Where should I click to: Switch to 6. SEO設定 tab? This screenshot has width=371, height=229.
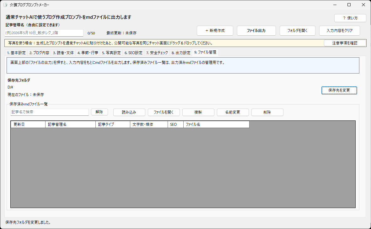click(x=133, y=53)
